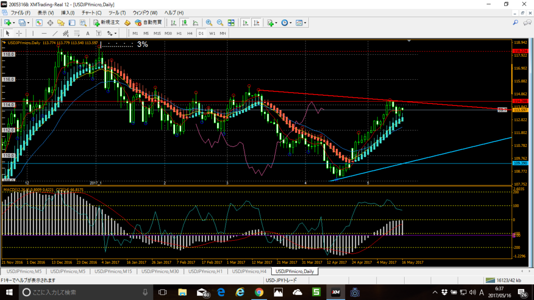This screenshot has height=300, width=534.
Task: Zoom out on the chart
Action: coord(220,23)
